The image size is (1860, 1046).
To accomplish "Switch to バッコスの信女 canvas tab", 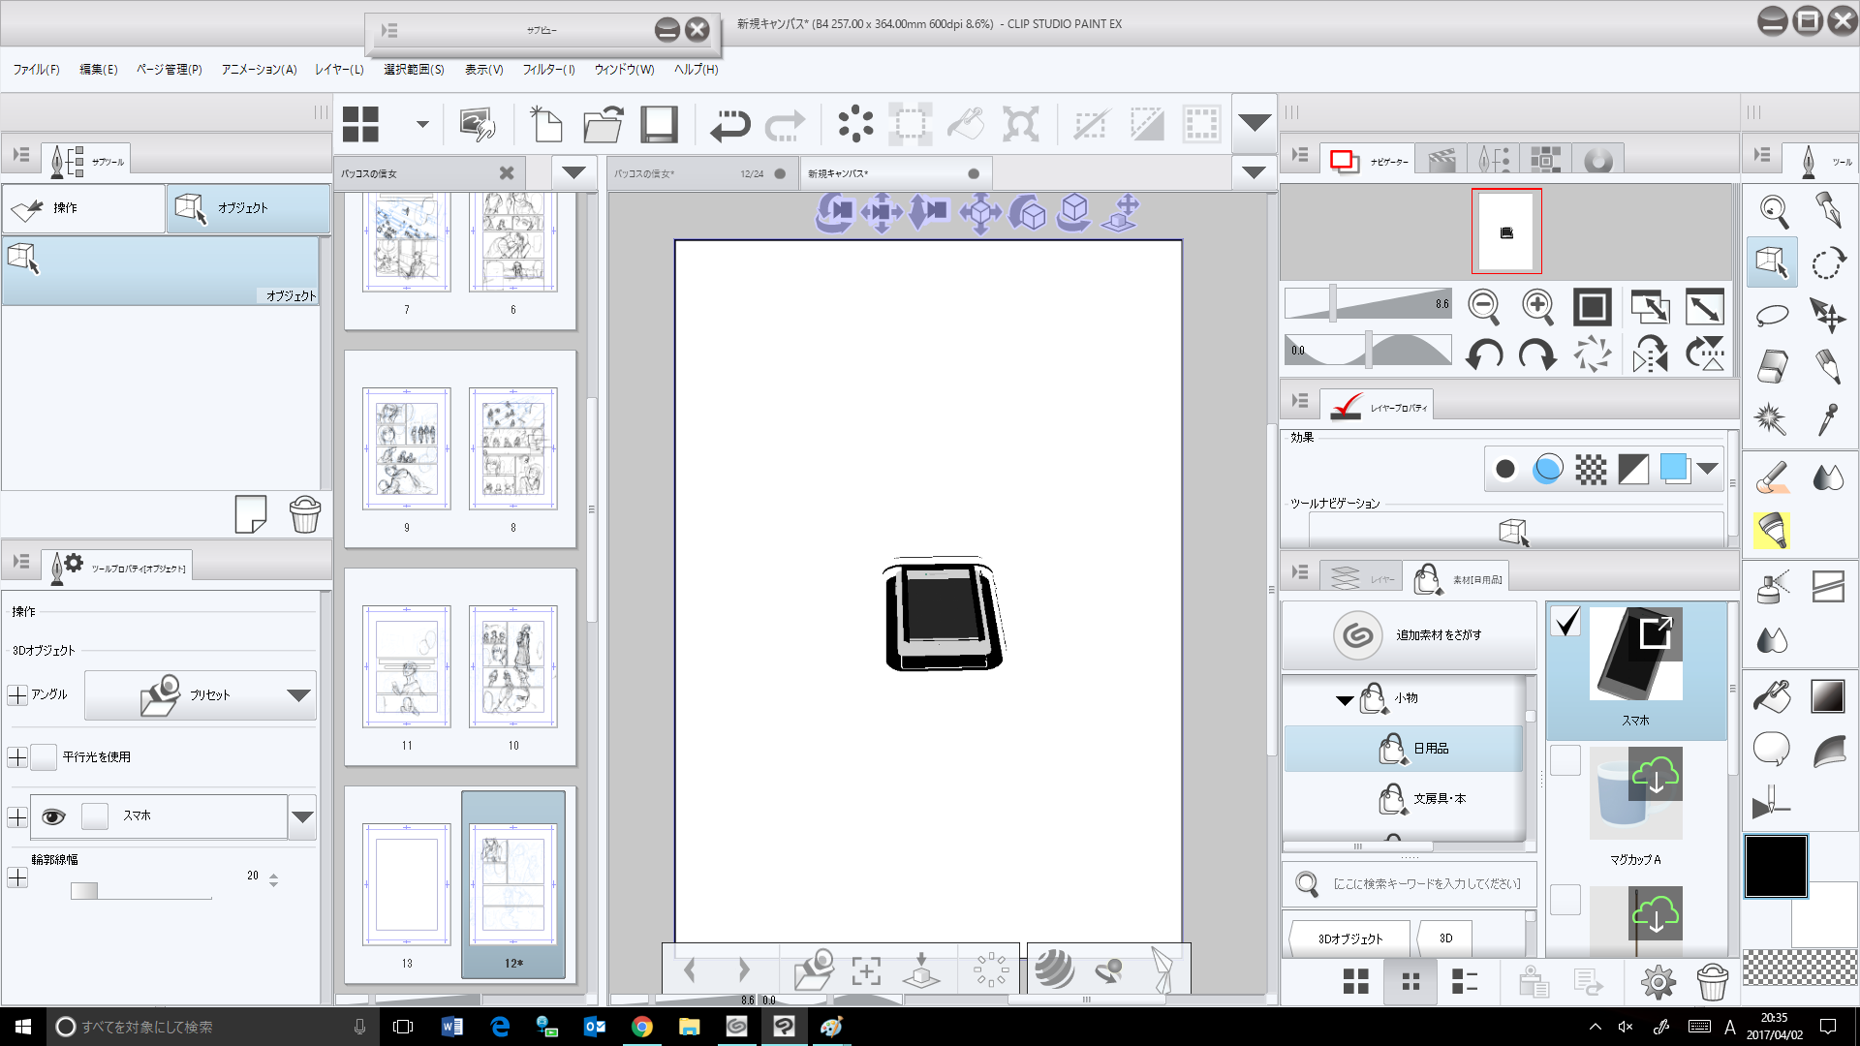I will point(678,173).
